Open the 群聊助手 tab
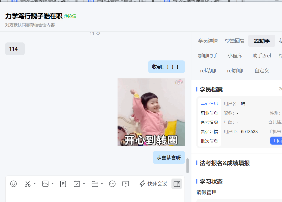282x202 pixels. [x=208, y=56]
